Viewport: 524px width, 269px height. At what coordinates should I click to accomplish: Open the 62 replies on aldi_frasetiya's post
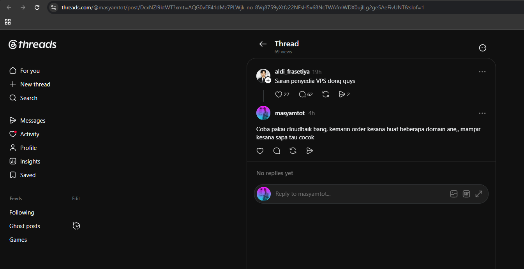[x=306, y=94]
